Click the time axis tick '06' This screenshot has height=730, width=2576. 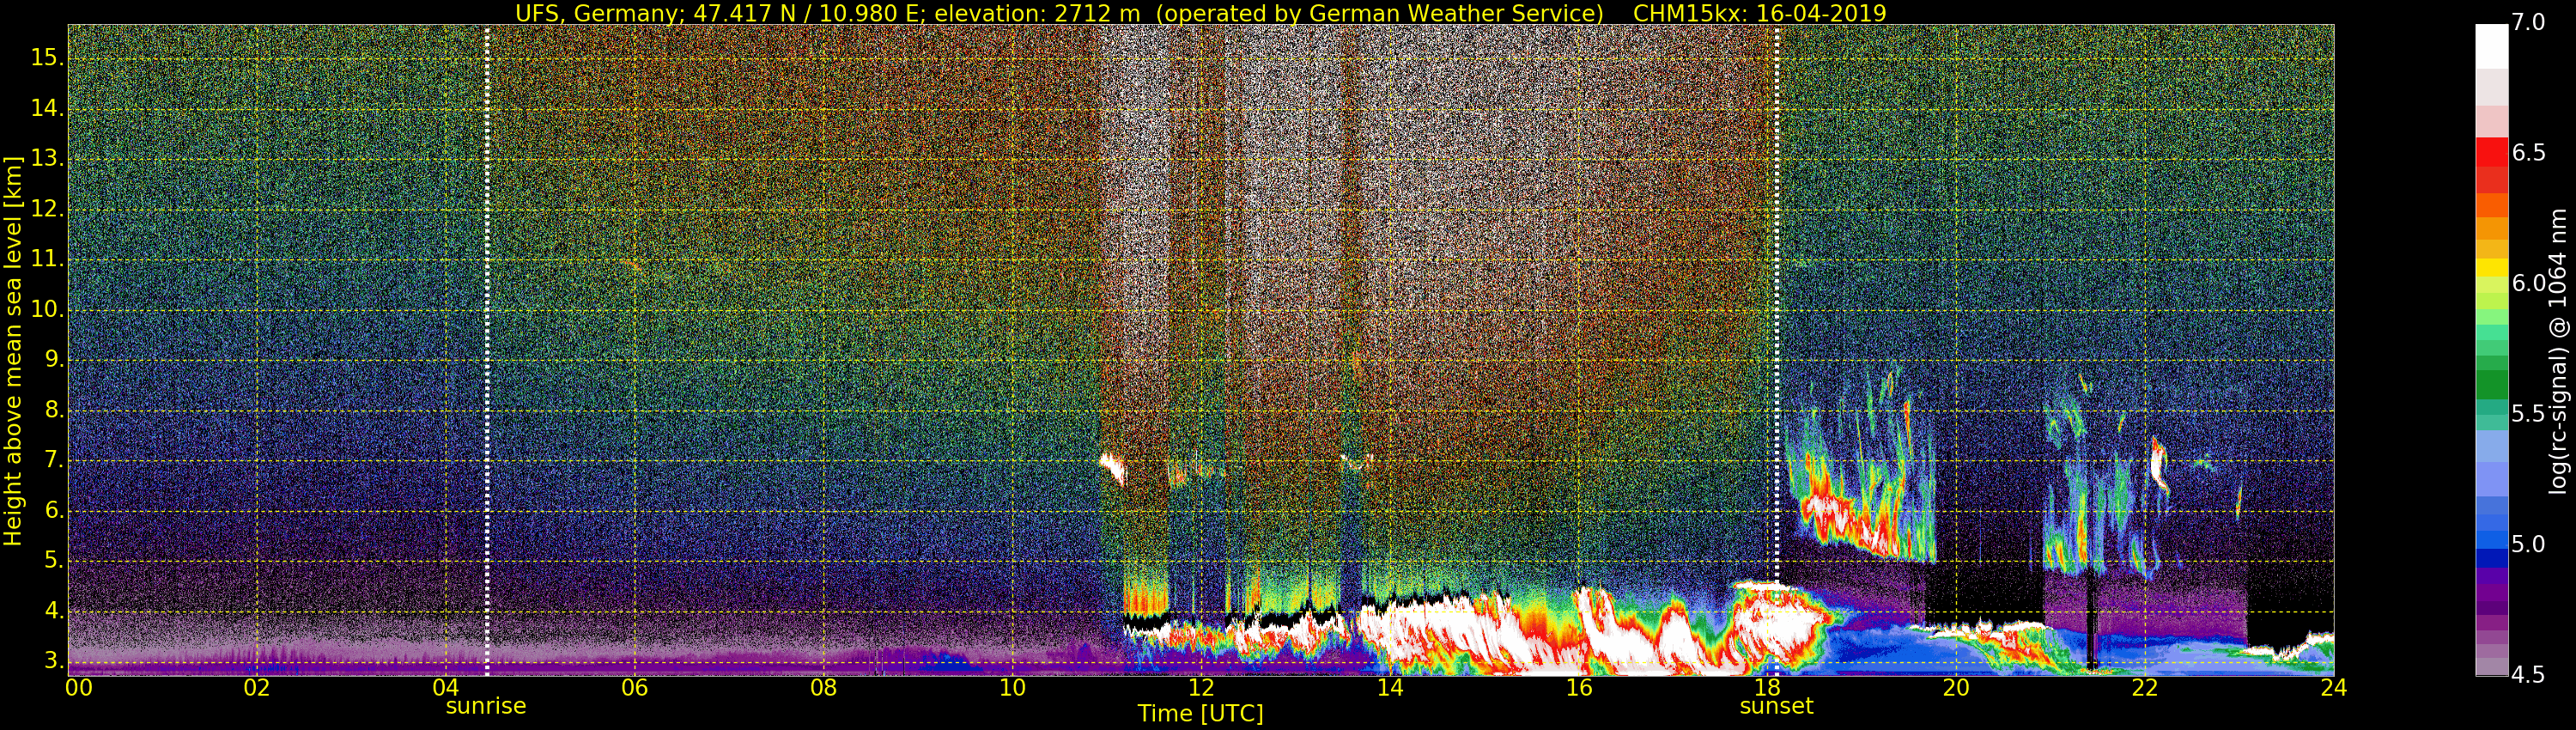pyautogui.click(x=635, y=688)
